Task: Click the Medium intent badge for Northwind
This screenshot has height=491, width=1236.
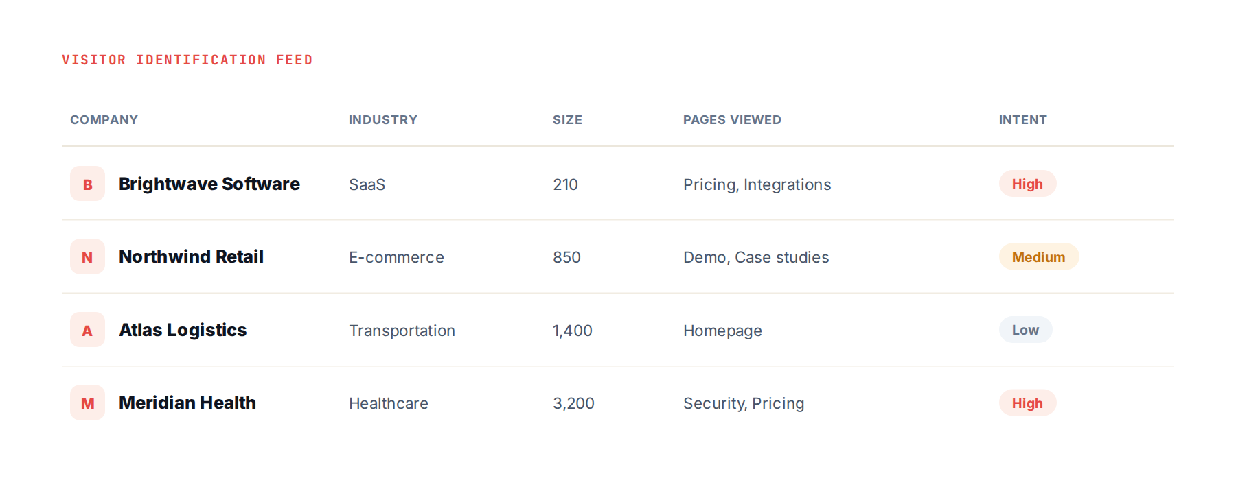Action: 1038,257
